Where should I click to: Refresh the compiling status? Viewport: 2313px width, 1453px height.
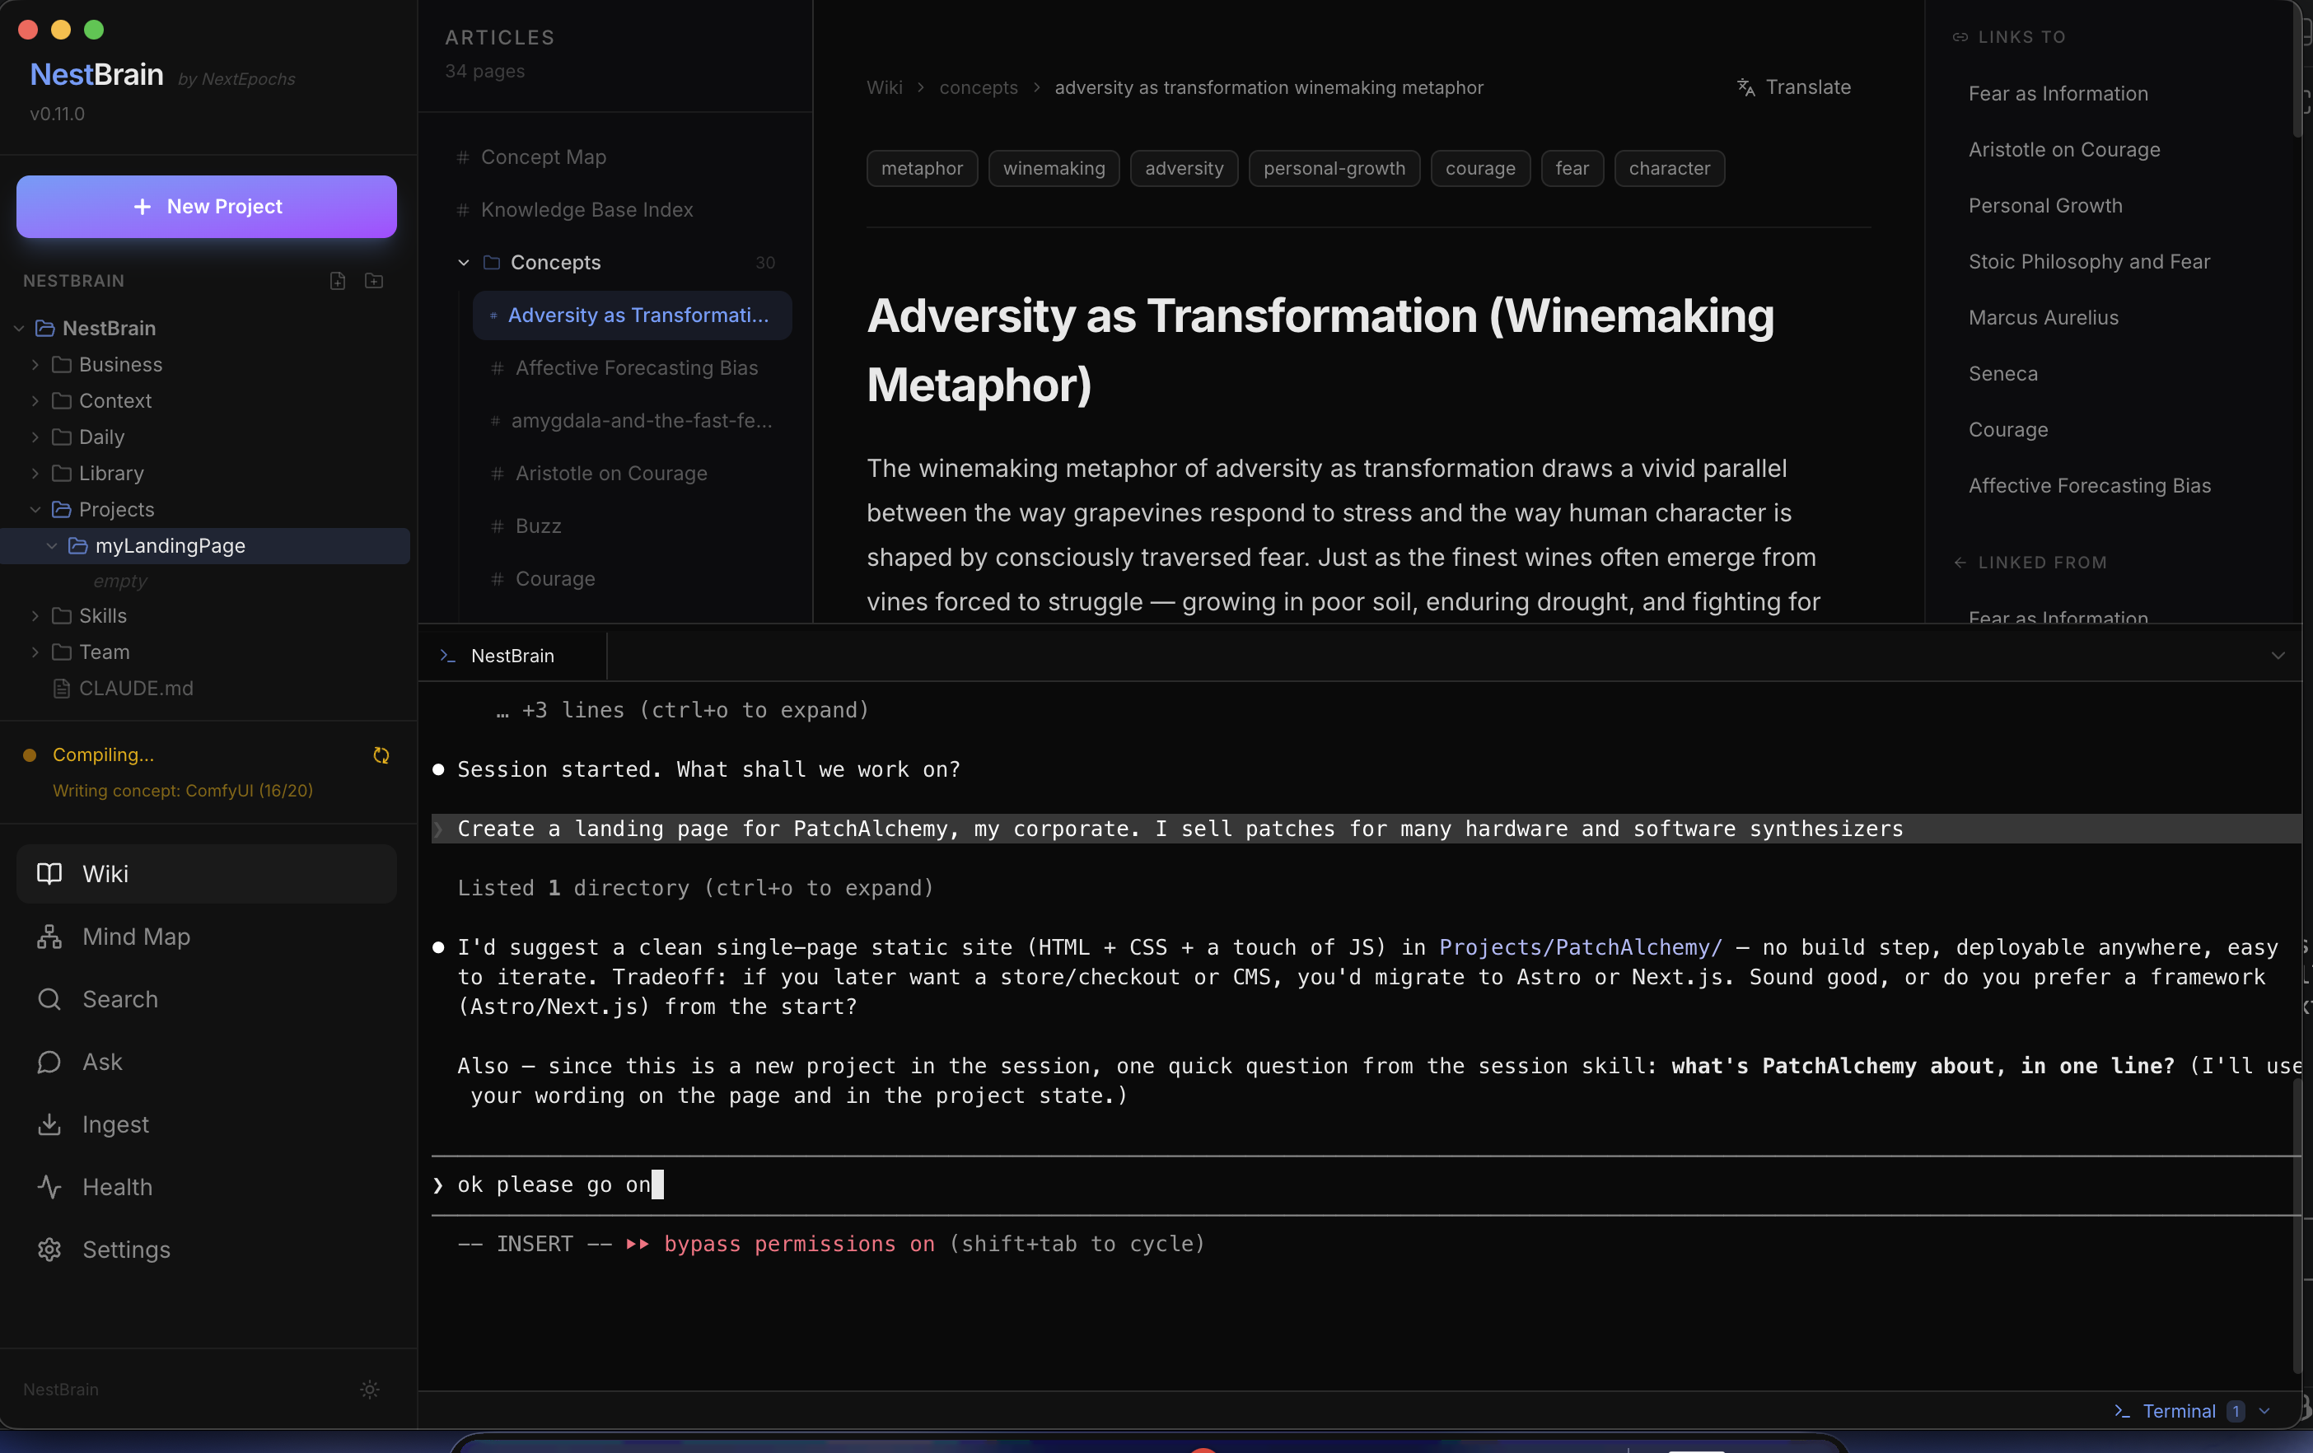(x=381, y=756)
